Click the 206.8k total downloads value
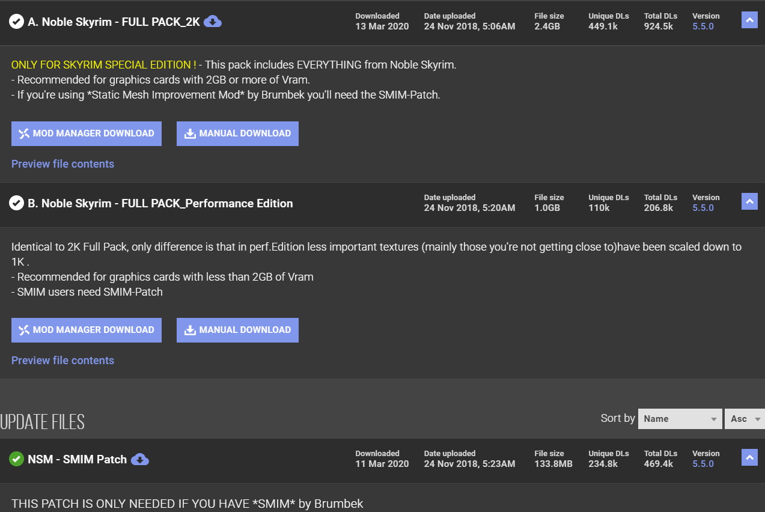 pos(659,208)
